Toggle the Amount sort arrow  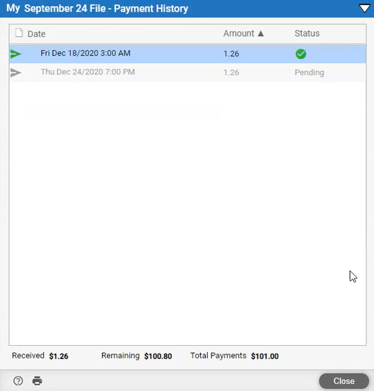coord(261,33)
